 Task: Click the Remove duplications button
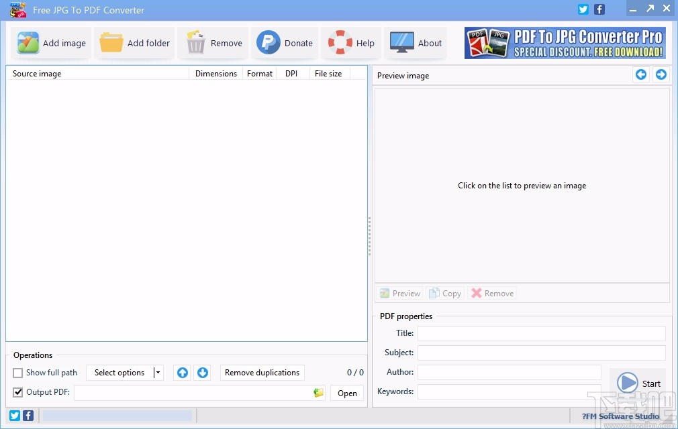tap(262, 372)
